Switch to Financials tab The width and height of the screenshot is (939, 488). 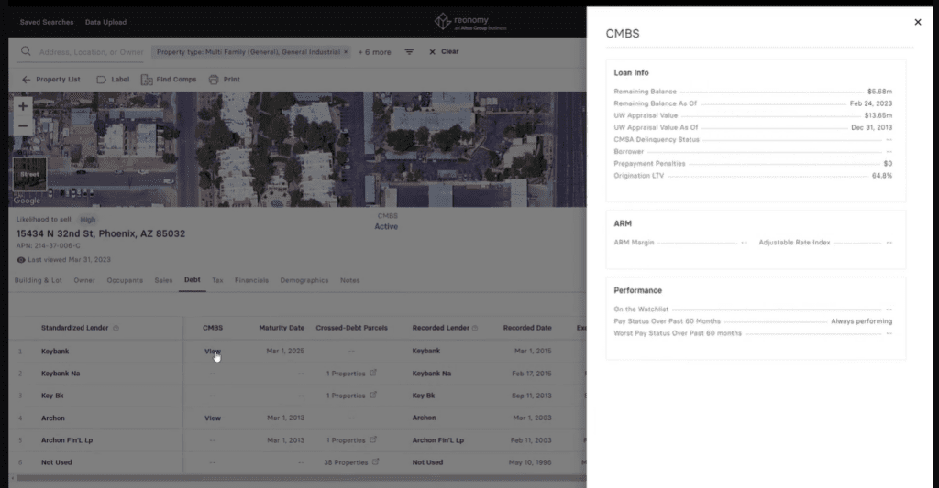click(251, 280)
